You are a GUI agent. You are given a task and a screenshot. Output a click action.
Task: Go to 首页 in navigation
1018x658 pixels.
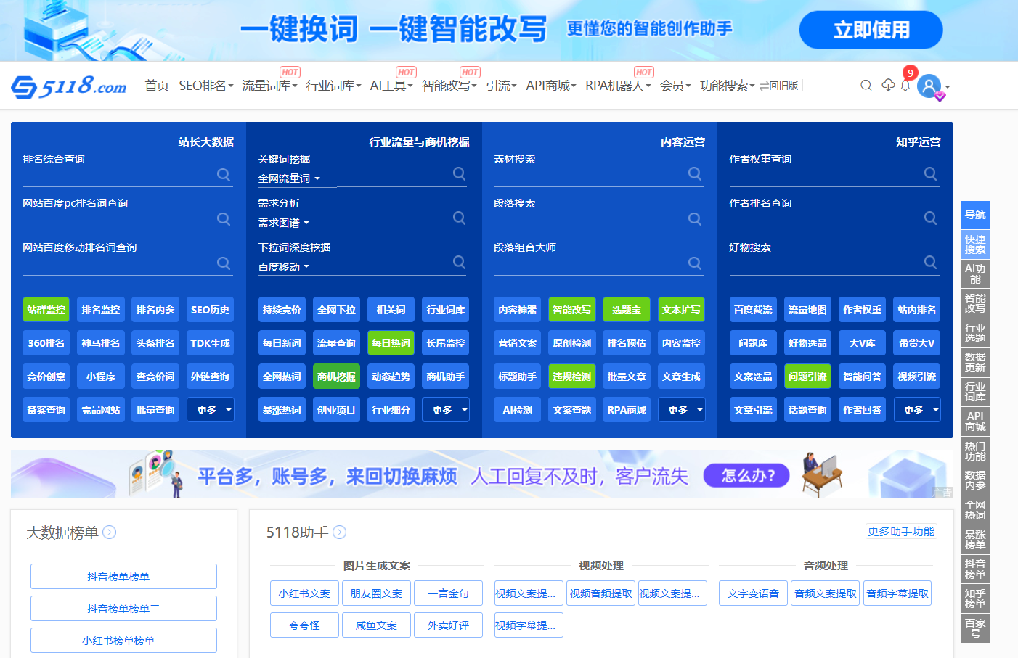pyautogui.click(x=157, y=86)
